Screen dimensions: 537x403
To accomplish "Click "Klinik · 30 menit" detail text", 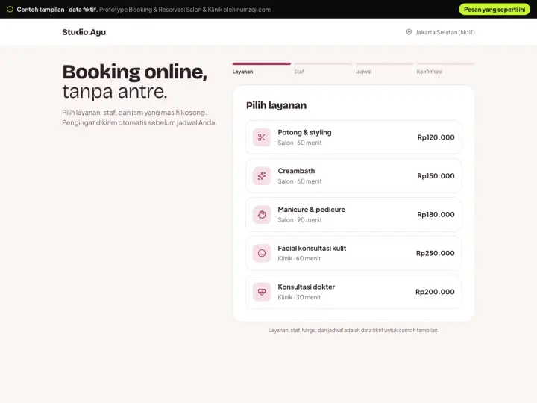I will (x=299, y=297).
